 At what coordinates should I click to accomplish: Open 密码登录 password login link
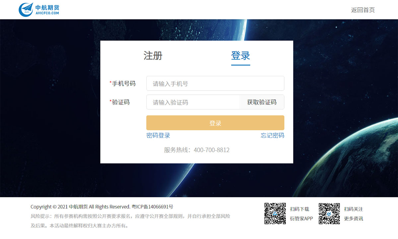click(158, 135)
